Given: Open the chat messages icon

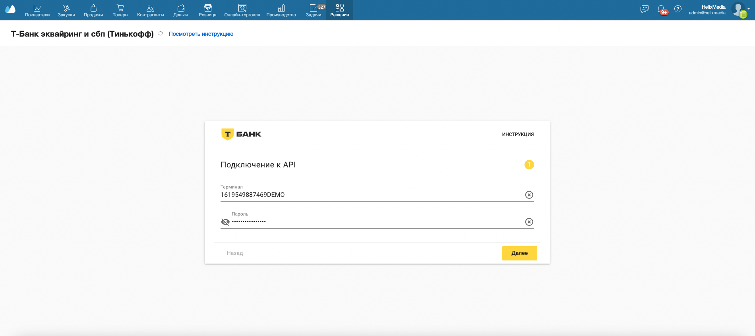Looking at the screenshot, I should (x=645, y=9).
